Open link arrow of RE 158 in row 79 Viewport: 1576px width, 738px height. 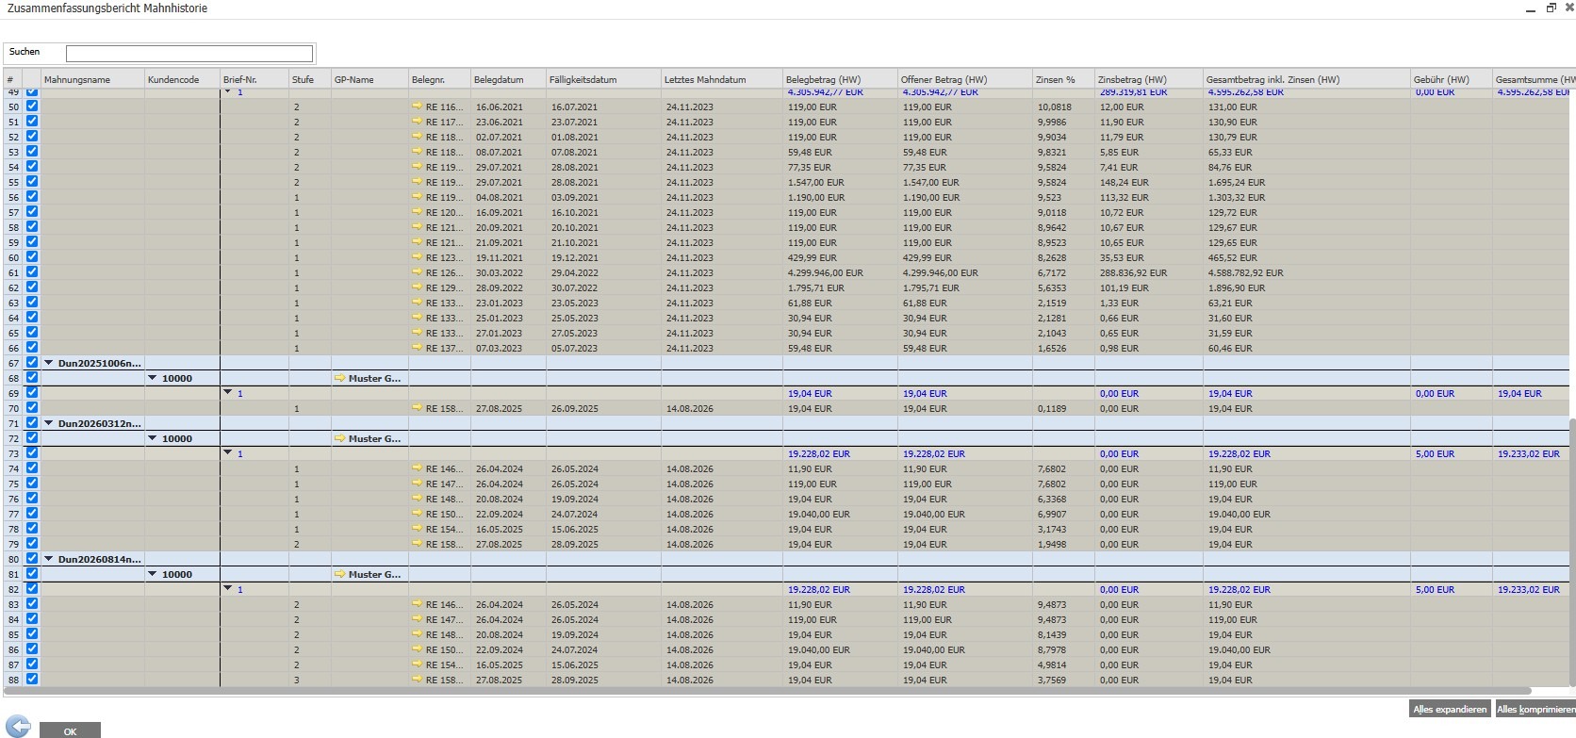click(x=417, y=544)
